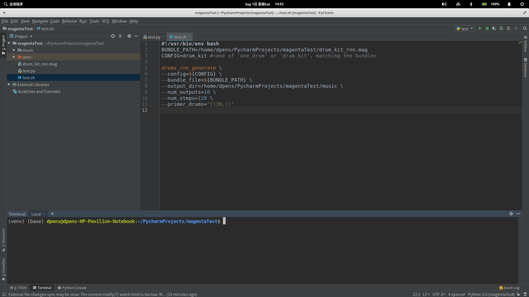Image resolution: width=529 pixels, height=297 pixels.
Task: Open the Python Console tool window
Action: 72,288
